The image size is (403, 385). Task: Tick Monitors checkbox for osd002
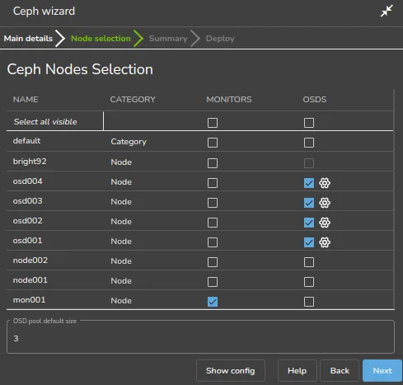point(213,223)
